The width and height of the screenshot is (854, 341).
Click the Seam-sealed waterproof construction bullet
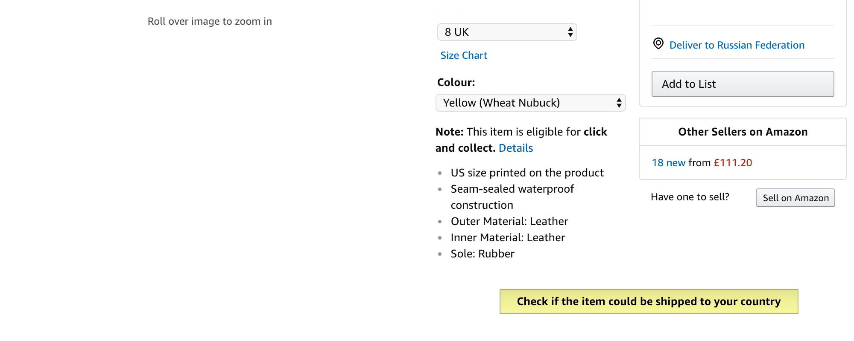pyautogui.click(x=512, y=197)
